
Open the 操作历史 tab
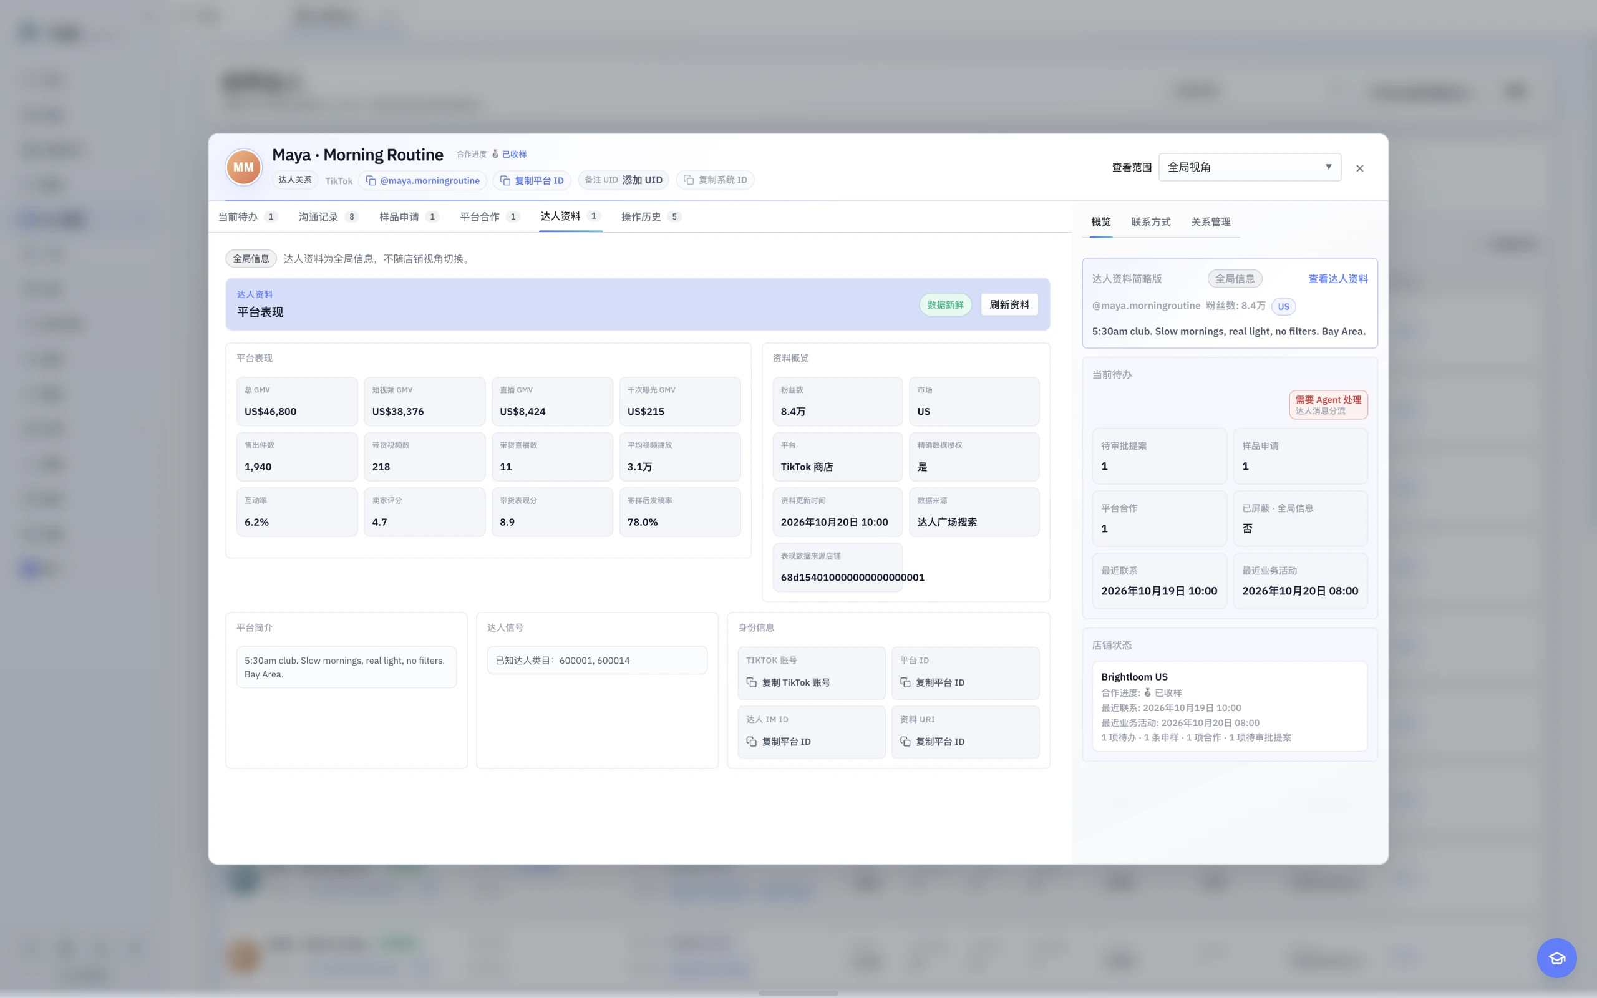[x=651, y=216]
